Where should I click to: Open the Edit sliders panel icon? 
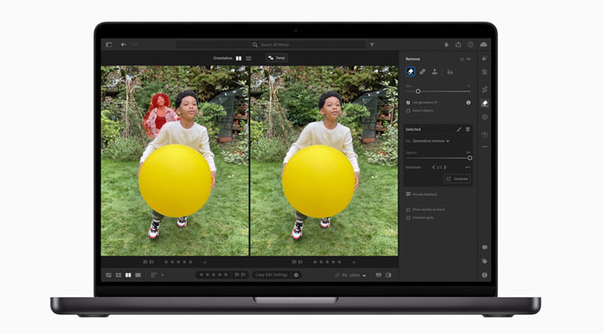(x=485, y=72)
